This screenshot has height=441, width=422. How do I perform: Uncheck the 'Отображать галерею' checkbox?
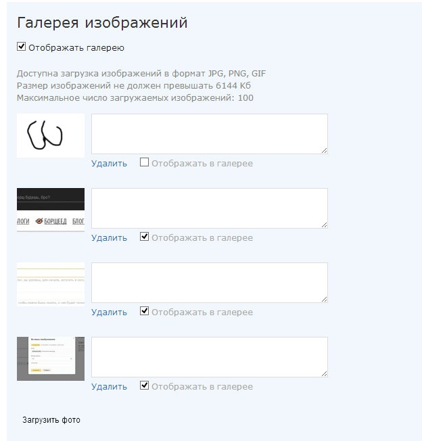click(x=22, y=47)
